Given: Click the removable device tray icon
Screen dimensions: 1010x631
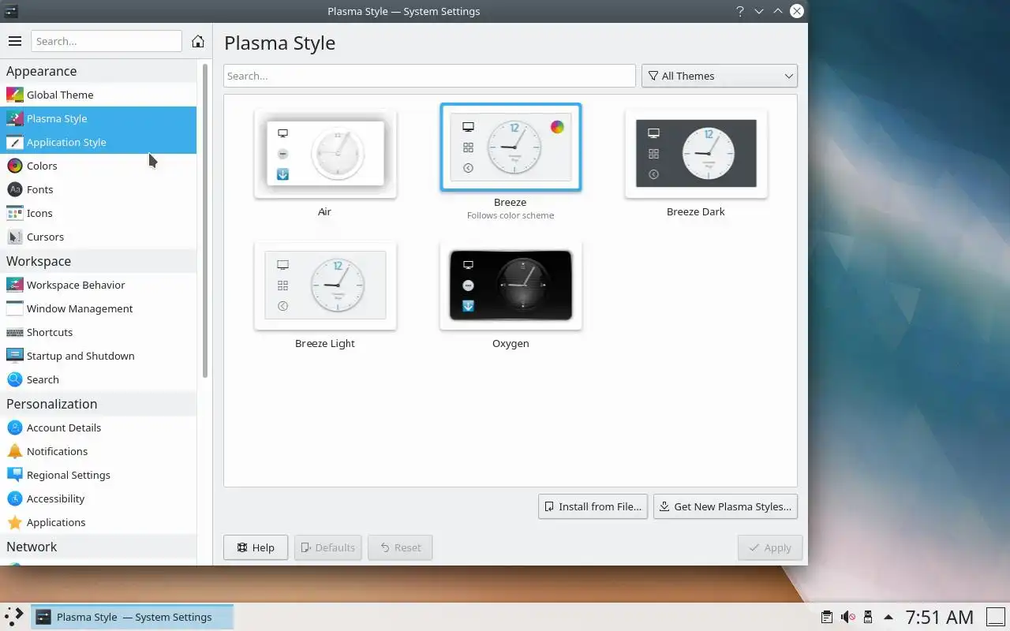Looking at the screenshot, I should click(x=868, y=617).
